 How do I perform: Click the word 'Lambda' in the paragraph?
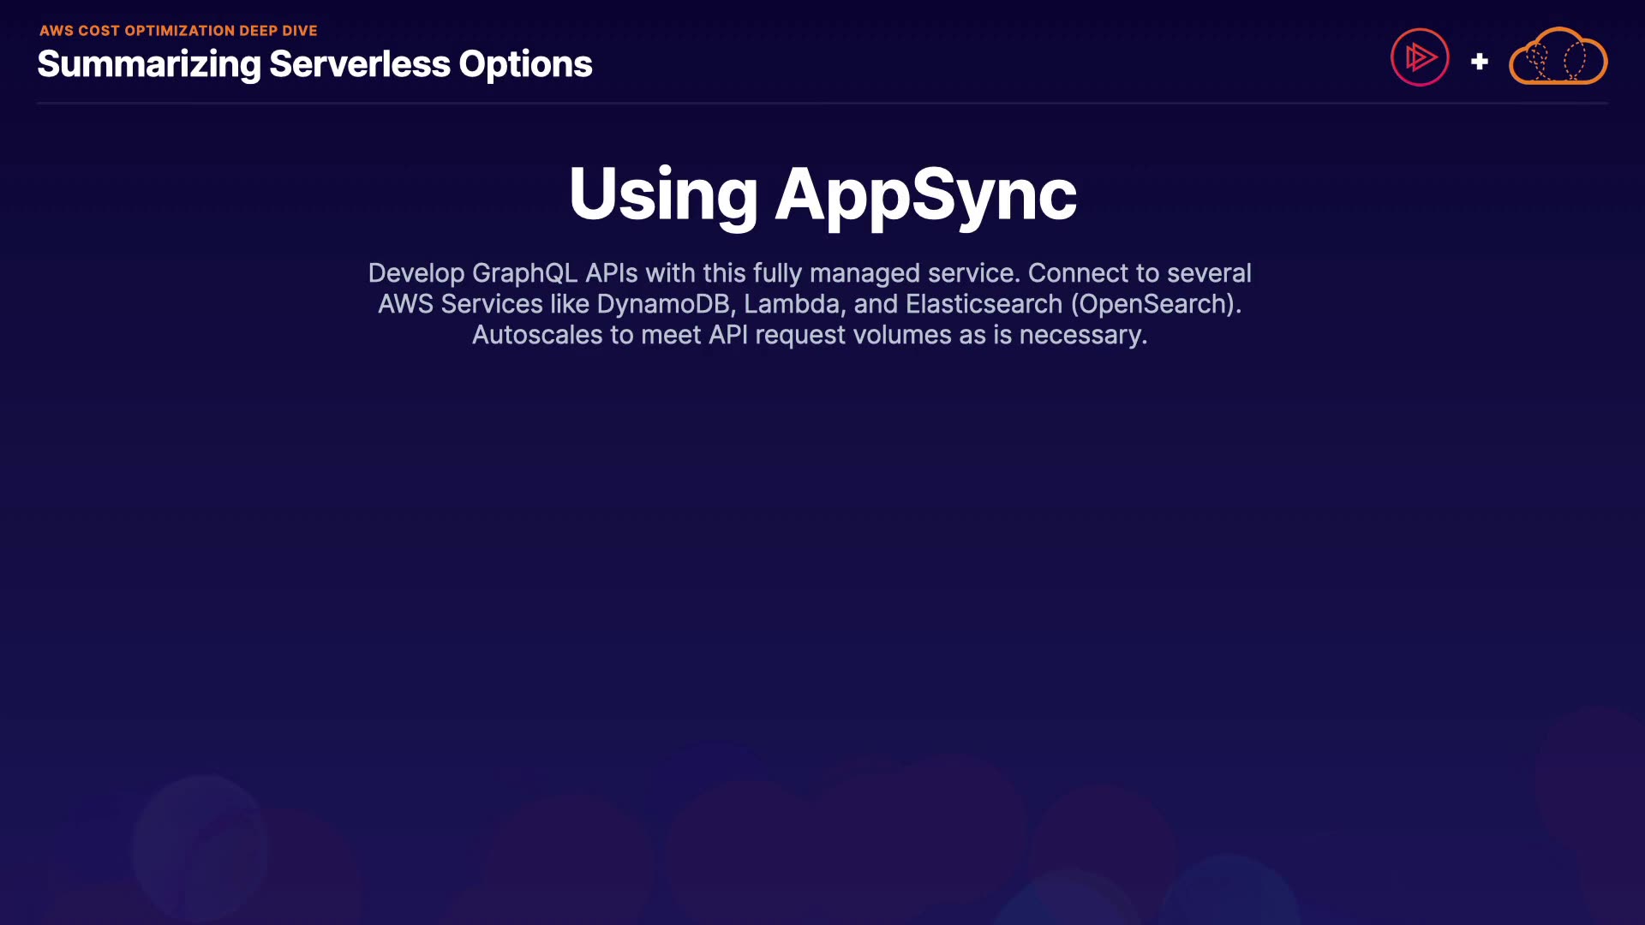pos(791,304)
